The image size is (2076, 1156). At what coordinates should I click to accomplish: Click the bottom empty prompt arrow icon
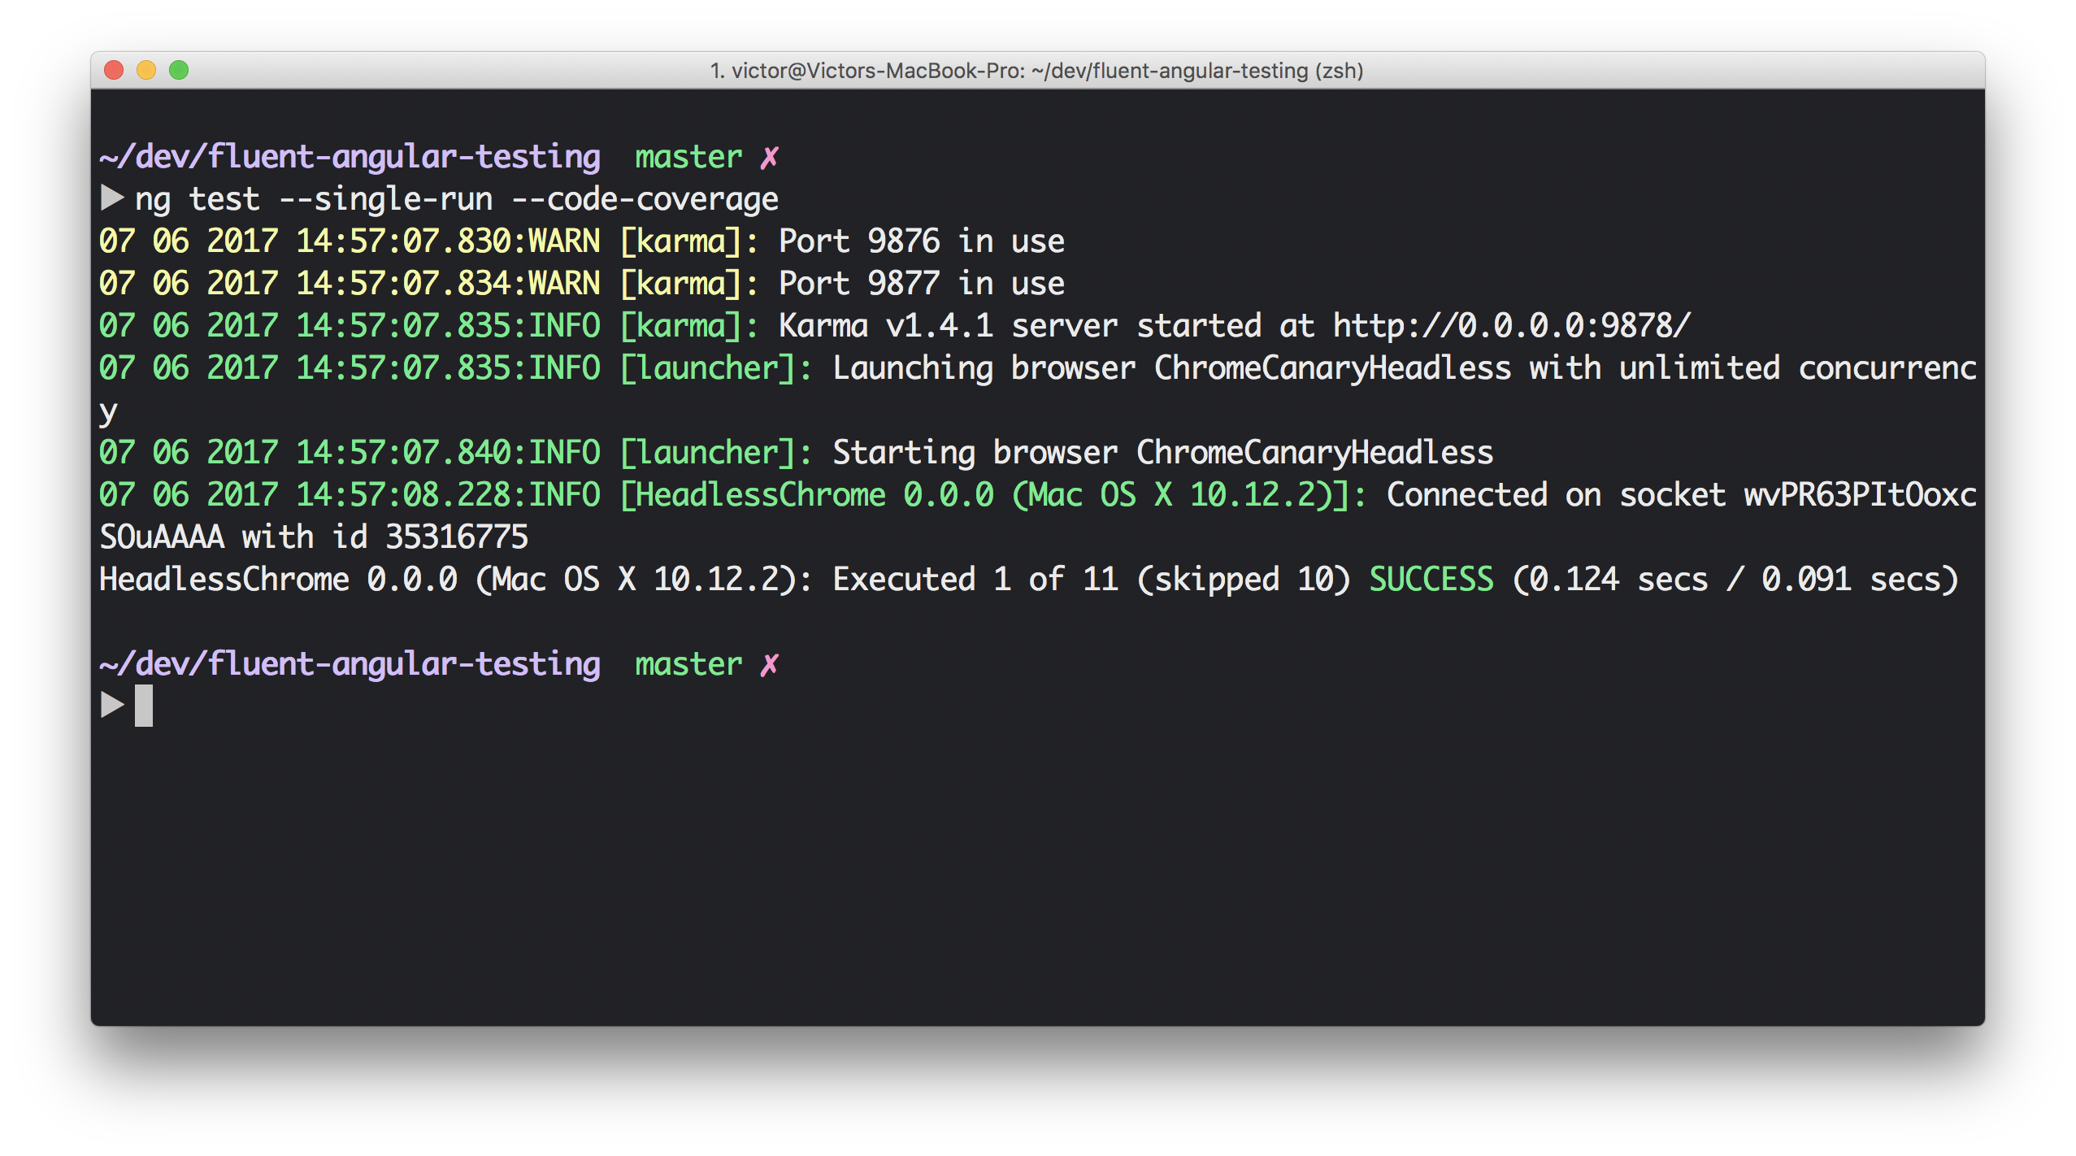pyautogui.click(x=111, y=705)
